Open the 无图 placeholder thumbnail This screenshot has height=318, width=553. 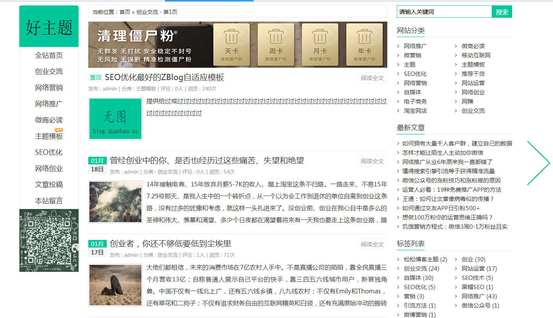(115, 119)
